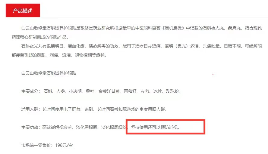Select the text 坚持使用还可以预防近视
Image resolution: width=268 pixels, height=154 pixels.
click(x=154, y=127)
